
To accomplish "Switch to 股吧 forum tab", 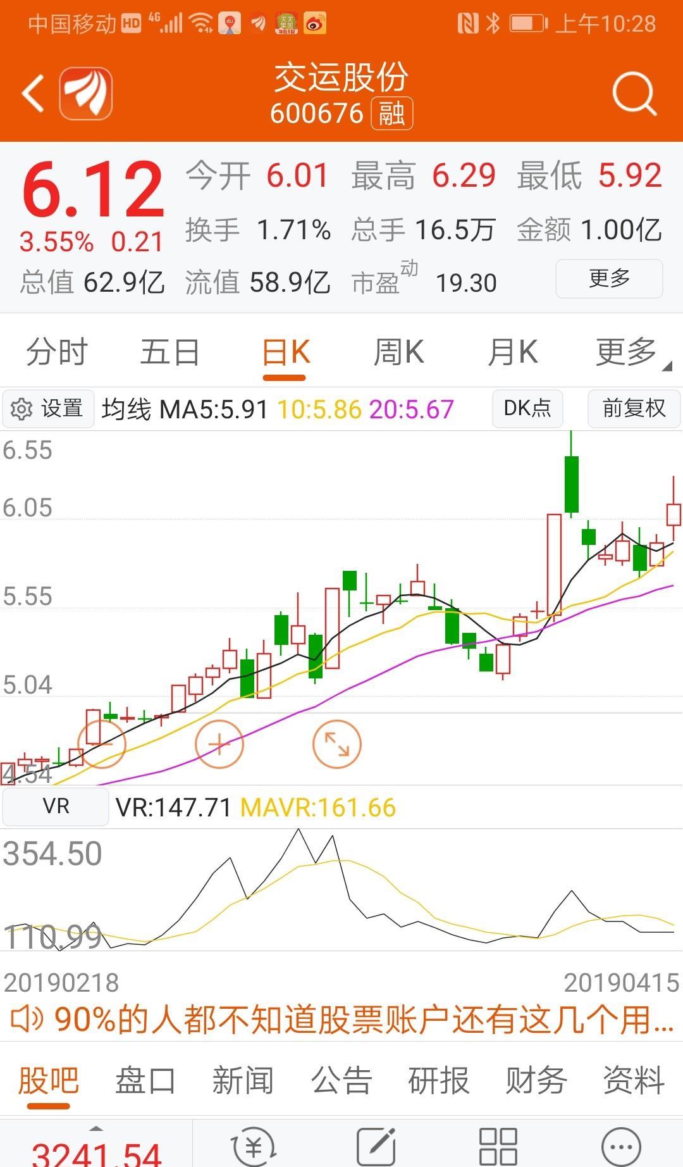I will click(49, 1081).
